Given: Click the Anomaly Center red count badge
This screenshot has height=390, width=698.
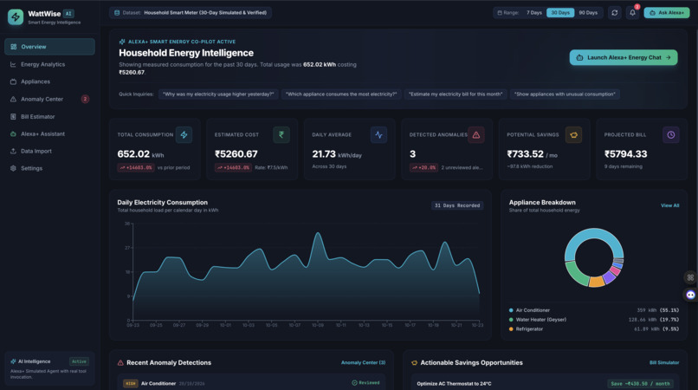Looking at the screenshot, I should 85,99.
